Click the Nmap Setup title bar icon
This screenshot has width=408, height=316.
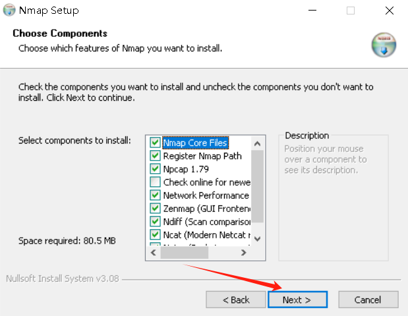9,10
